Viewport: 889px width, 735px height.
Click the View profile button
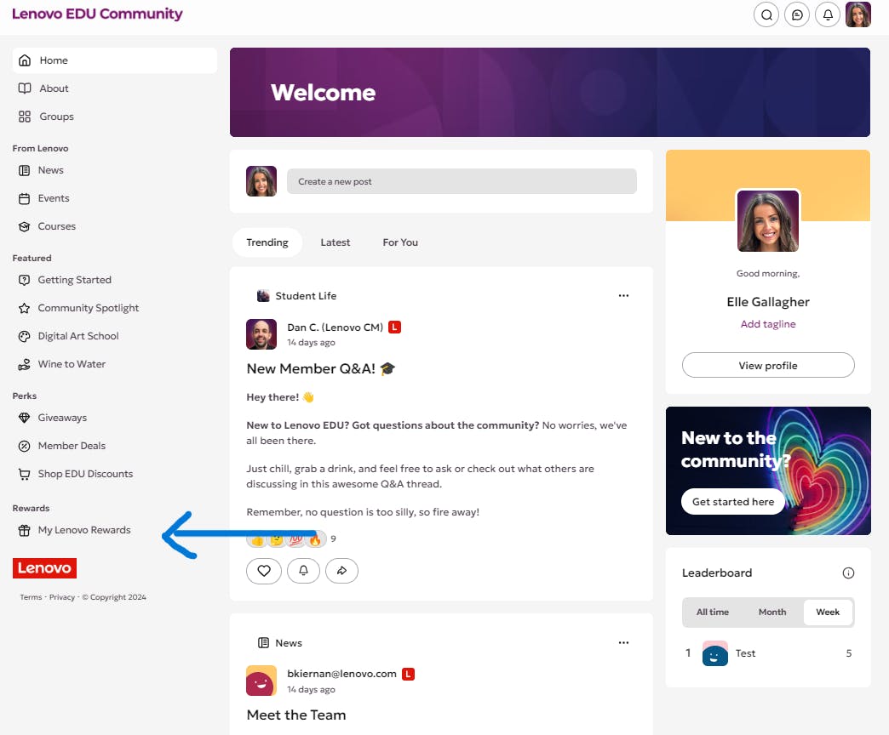768,365
